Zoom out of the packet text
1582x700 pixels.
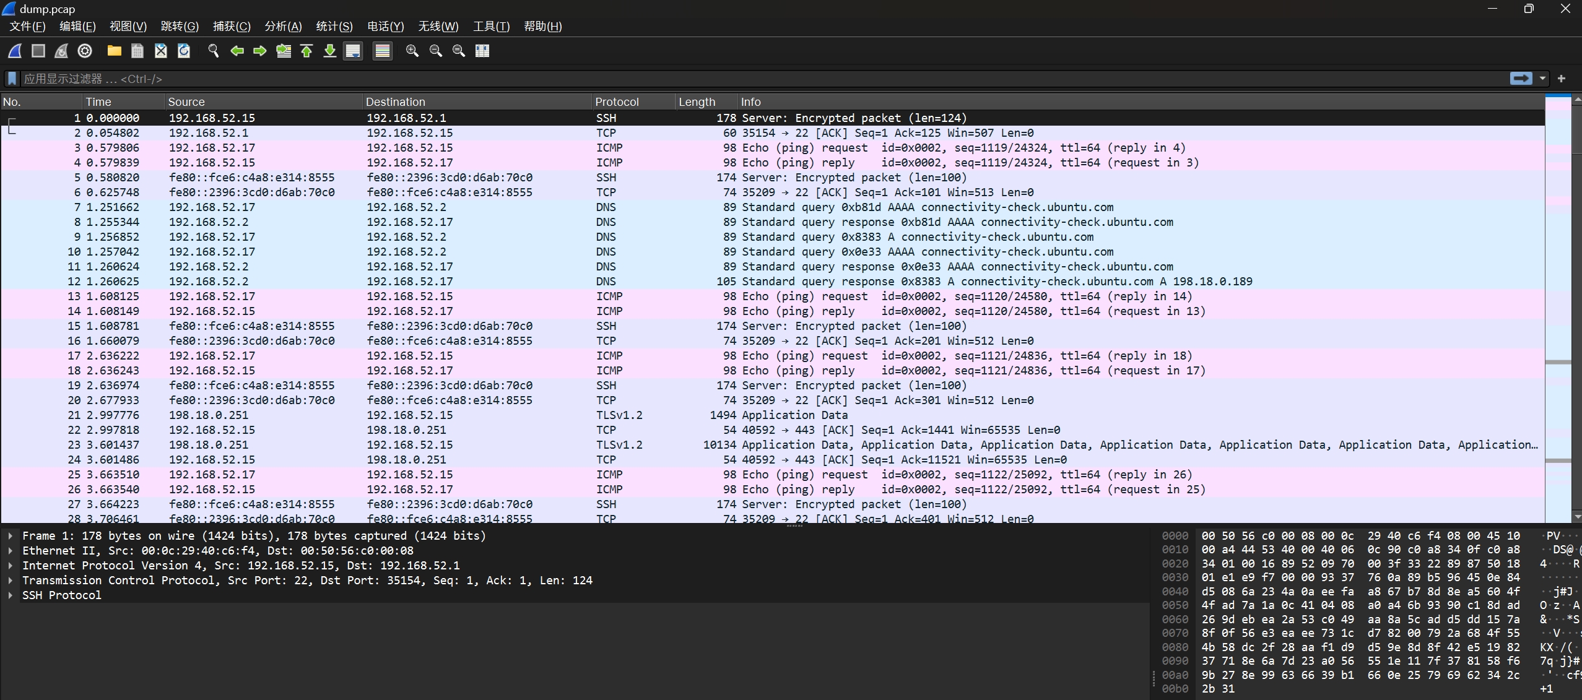coord(436,51)
